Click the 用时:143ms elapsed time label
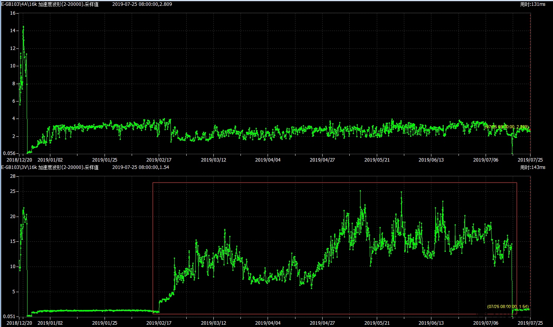The image size is (553, 327). click(x=532, y=167)
